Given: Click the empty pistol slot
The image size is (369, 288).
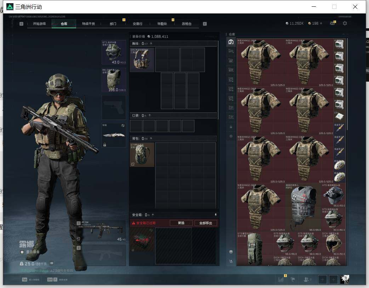Looking at the screenshot, I should tap(114, 107).
